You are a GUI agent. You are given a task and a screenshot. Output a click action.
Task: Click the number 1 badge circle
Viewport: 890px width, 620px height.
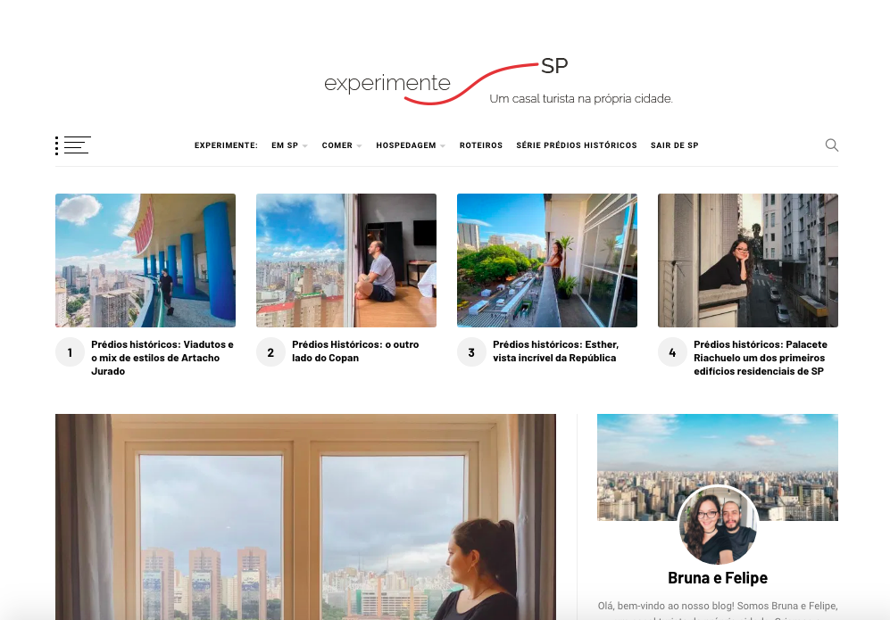(70, 352)
